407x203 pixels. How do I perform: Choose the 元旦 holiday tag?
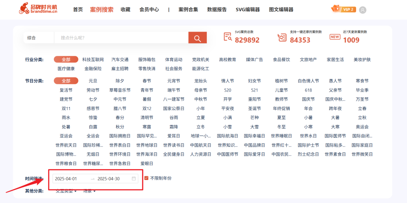93,81
